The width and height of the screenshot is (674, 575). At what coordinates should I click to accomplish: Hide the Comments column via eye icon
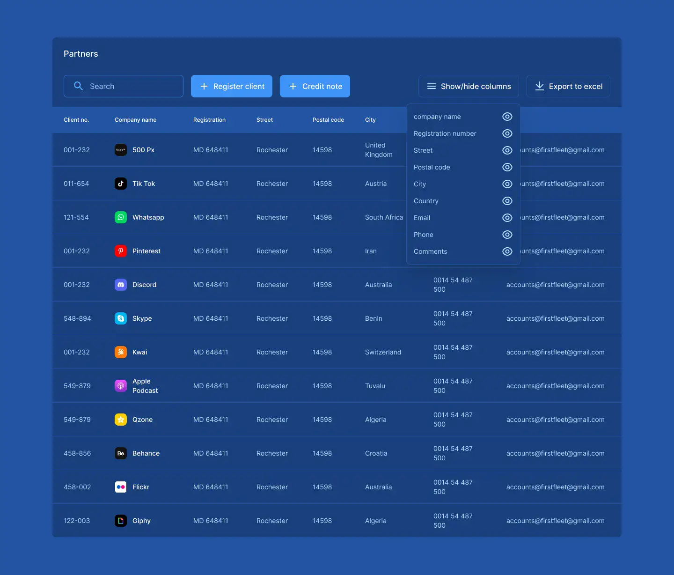(507, 251)
